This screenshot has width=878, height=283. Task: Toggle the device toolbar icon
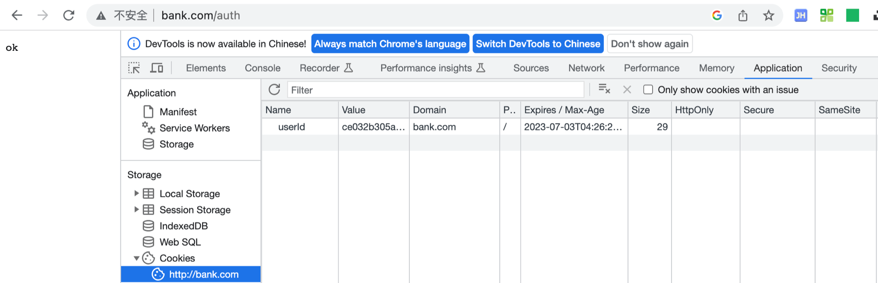[156, 68]
